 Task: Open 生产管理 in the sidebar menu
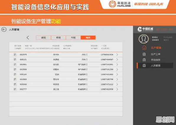[156, 48]
